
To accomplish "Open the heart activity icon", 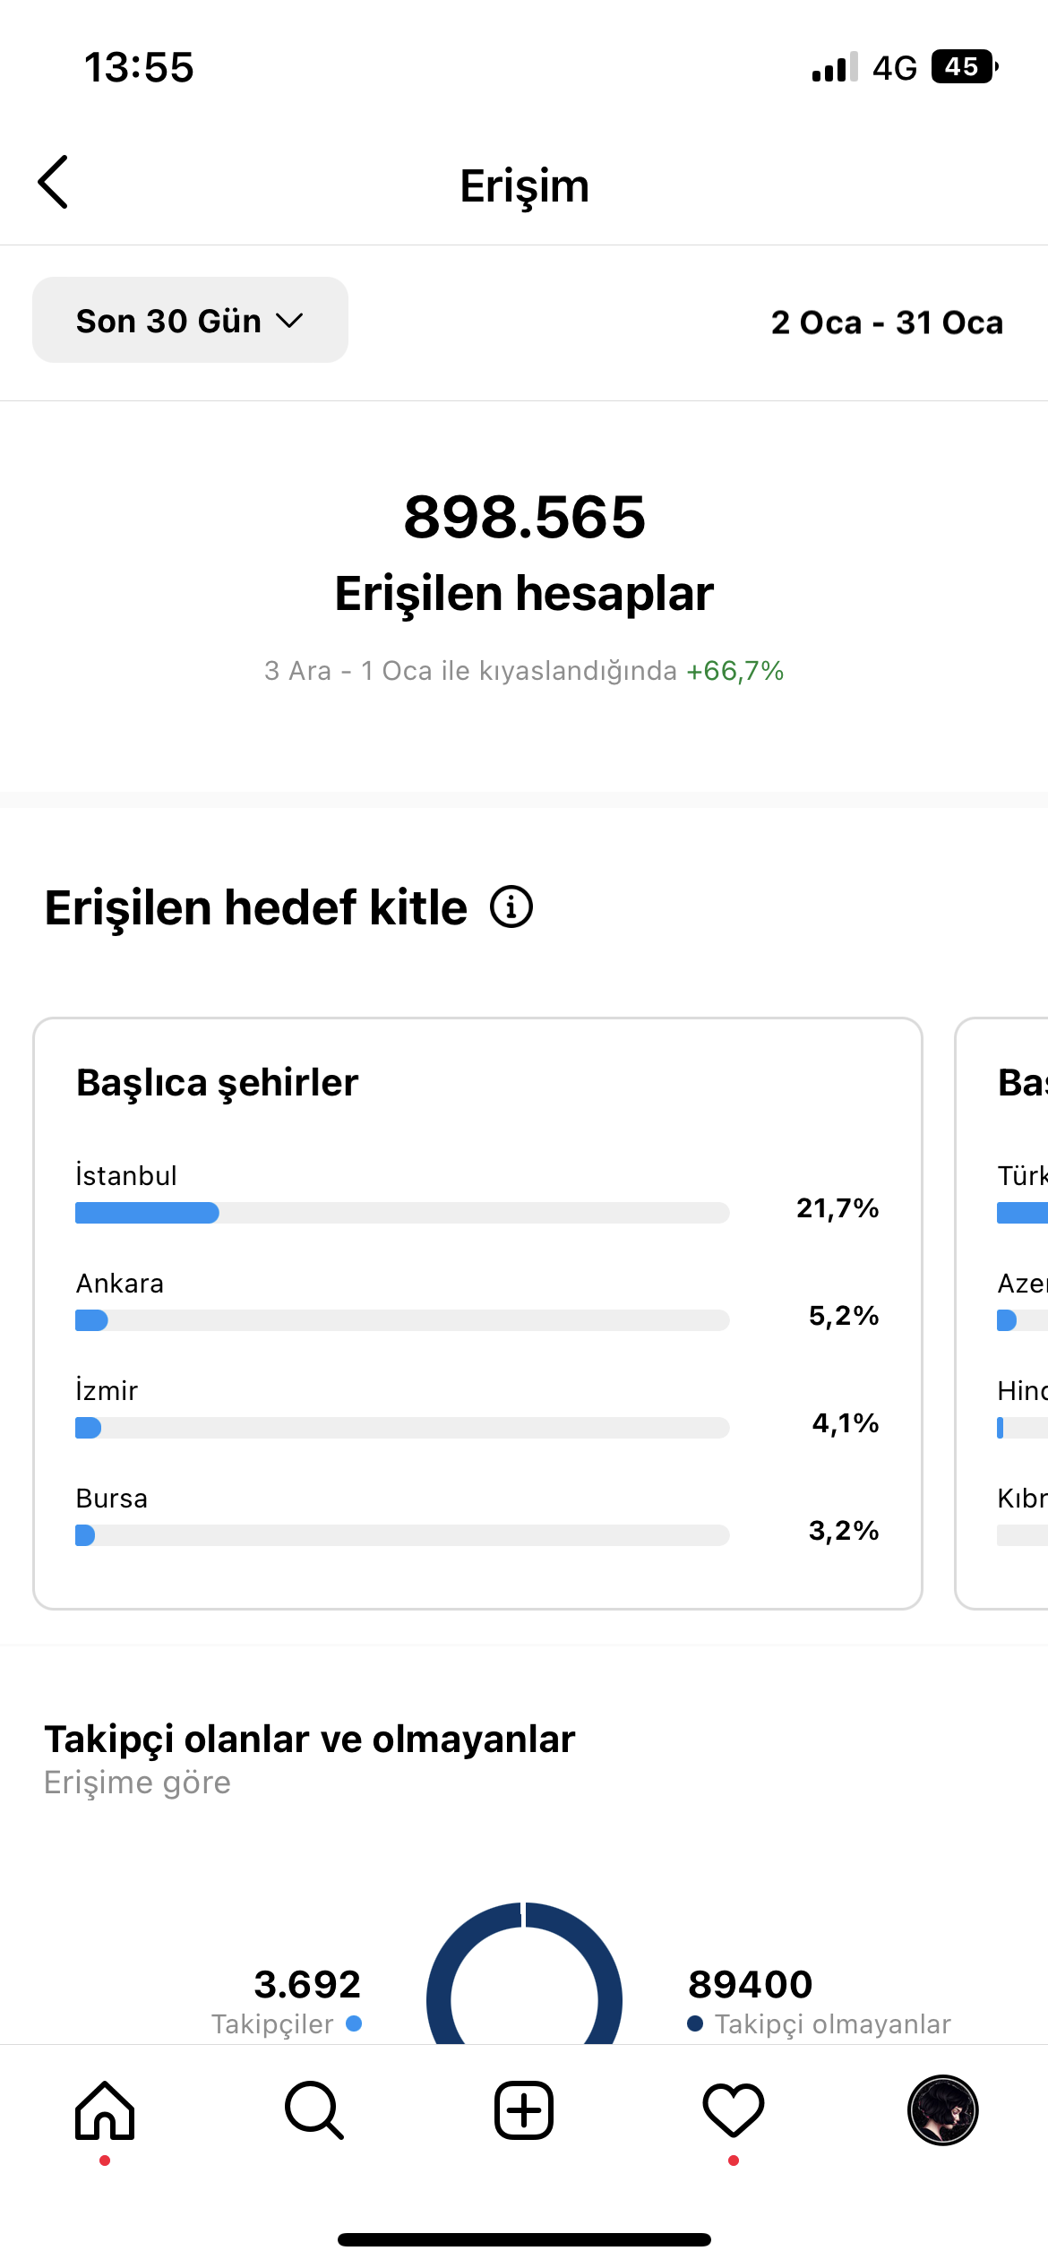I will [734, 2109].
